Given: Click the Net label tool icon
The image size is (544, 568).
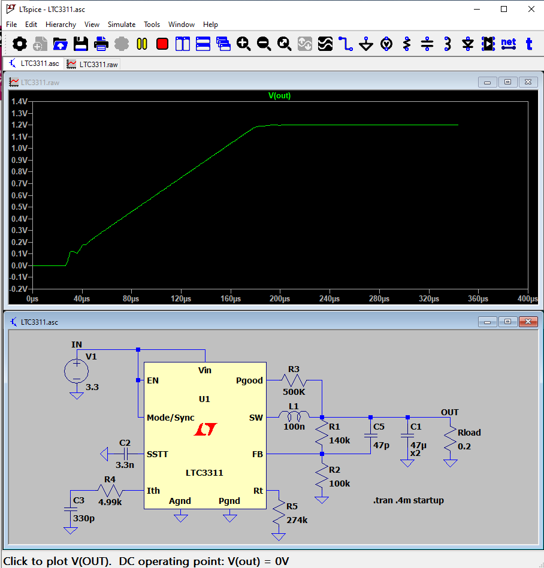Looking at the screenshot, I should coord(508,44).
